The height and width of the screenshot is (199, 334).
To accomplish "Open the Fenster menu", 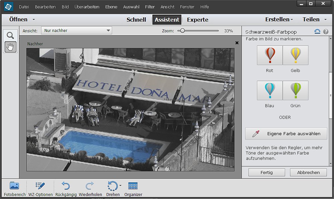I will point(187,7).
